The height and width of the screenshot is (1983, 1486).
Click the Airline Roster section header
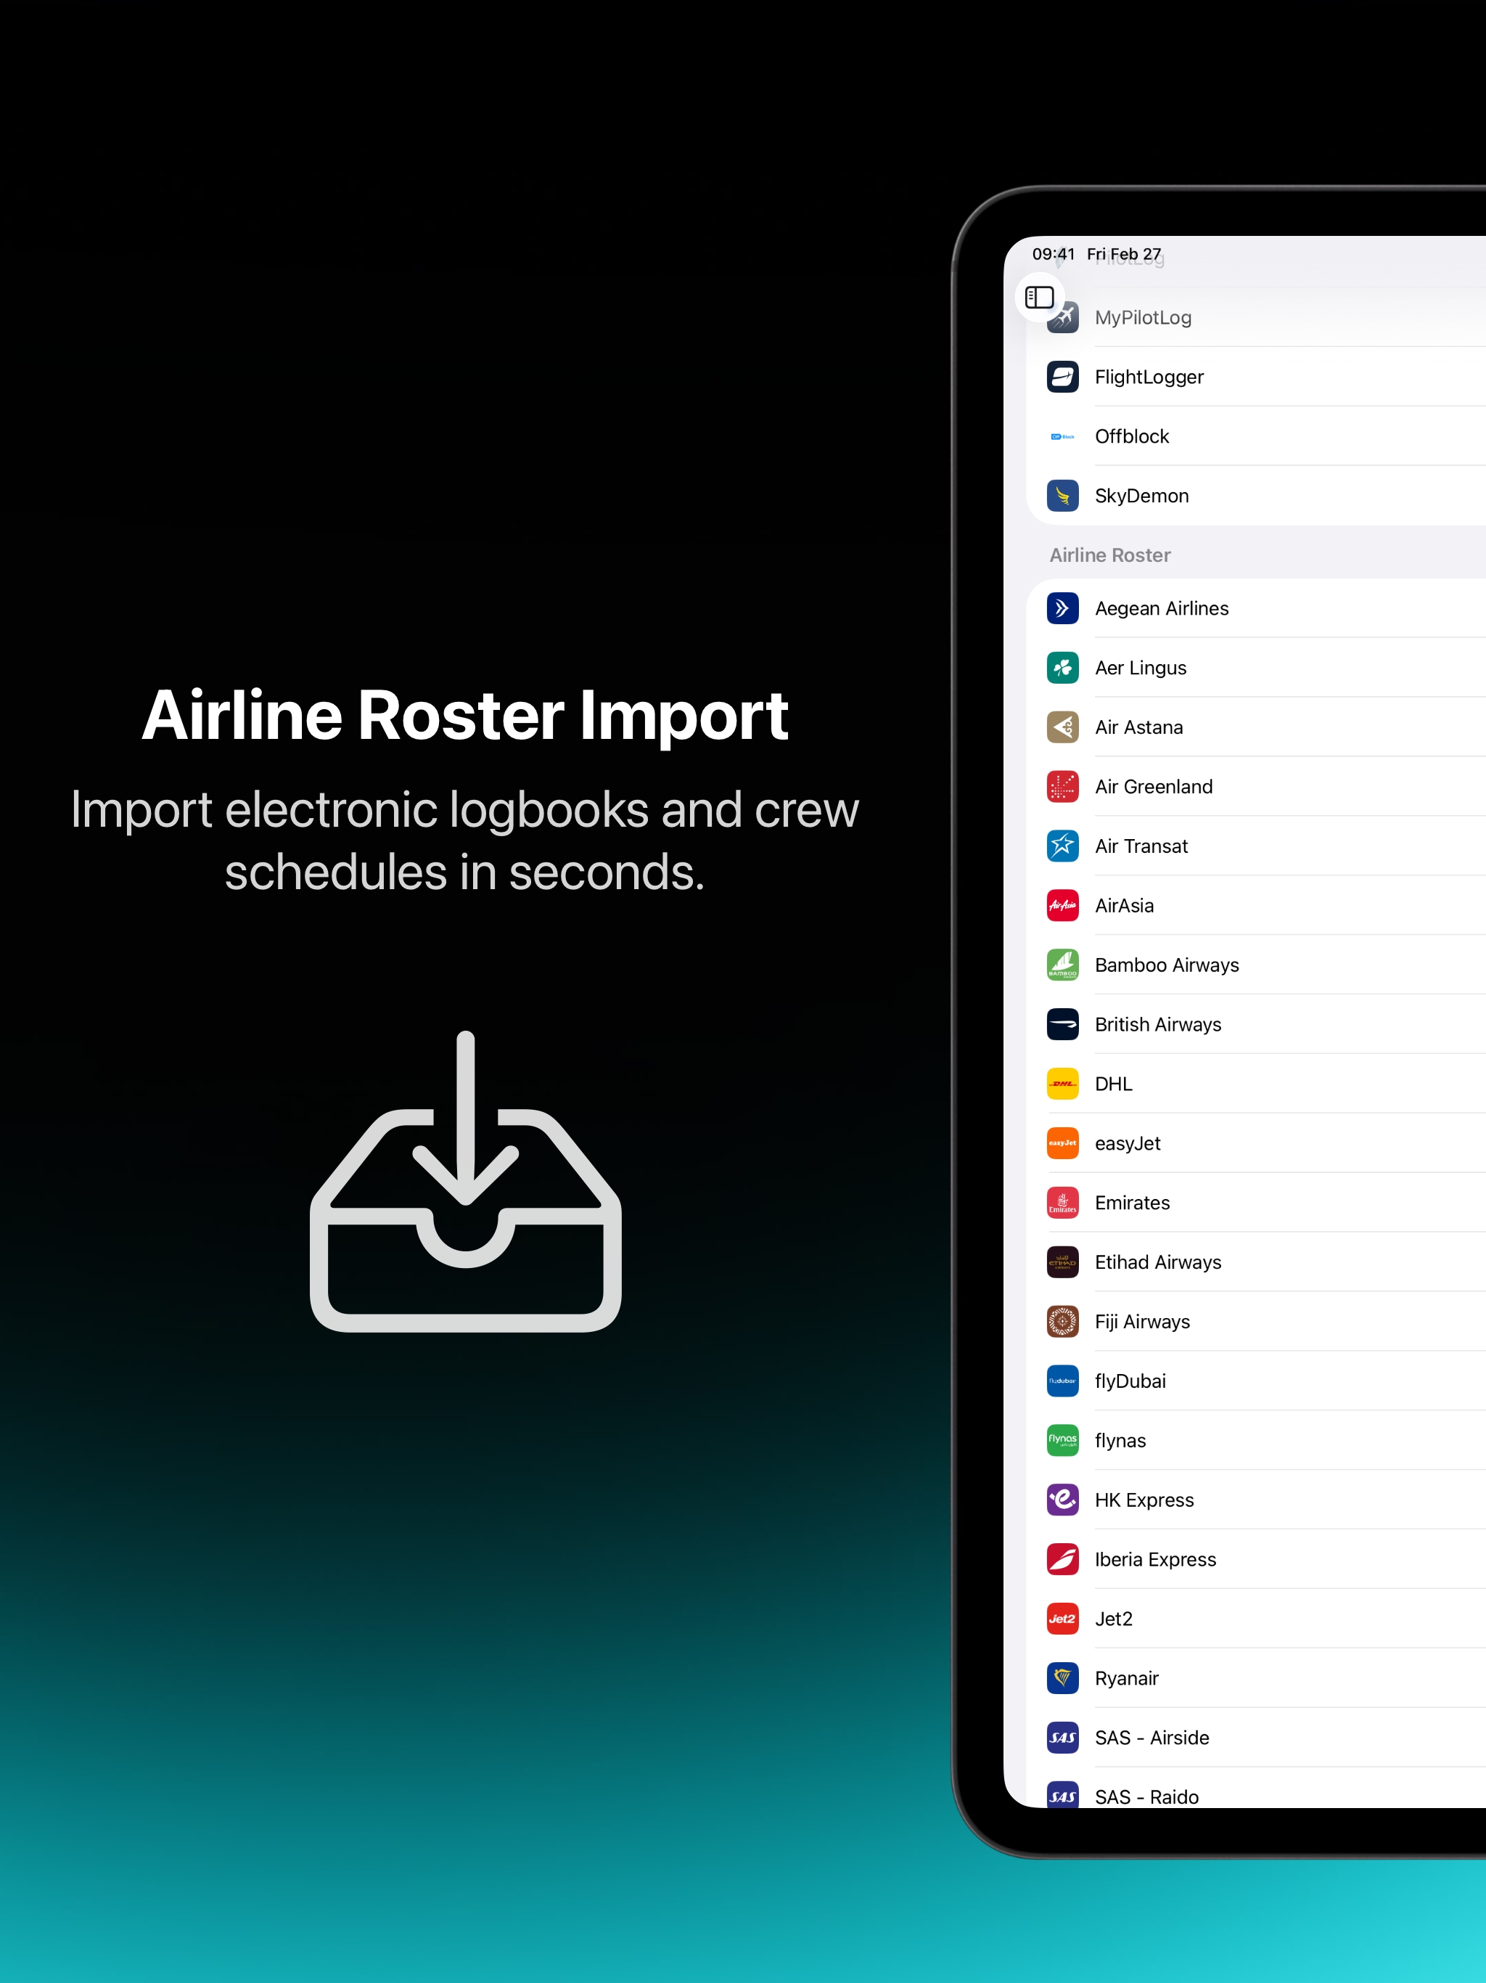point(1109,555)
